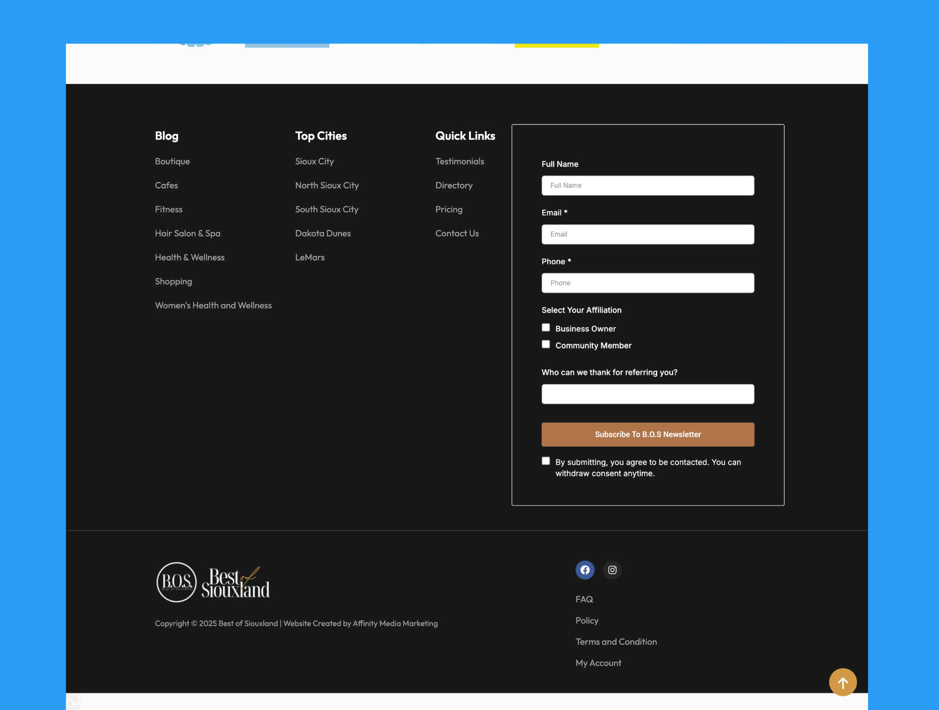The width and height of the screenshot is (939, 710).
Task: Open the Instagram social icon
Action: click(x=612, y=570)
